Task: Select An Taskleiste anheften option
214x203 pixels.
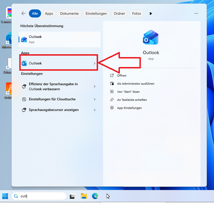Action: click(132, 100)
